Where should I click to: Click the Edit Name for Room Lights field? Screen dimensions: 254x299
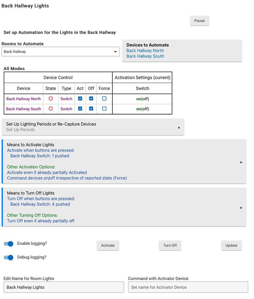pyautogui.click(x=63, y=287)
